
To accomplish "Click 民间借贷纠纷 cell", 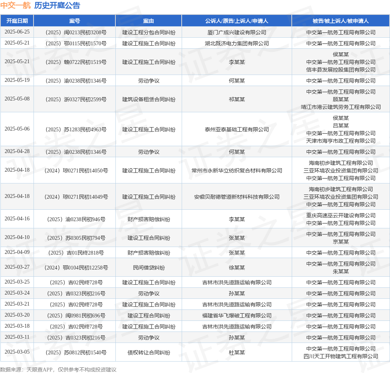I will click(x=149, y=268).
